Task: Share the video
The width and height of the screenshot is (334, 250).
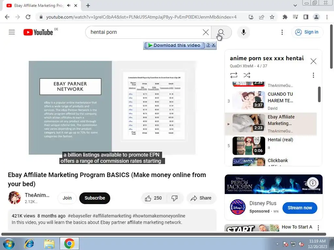Action: tap(201, 198)
